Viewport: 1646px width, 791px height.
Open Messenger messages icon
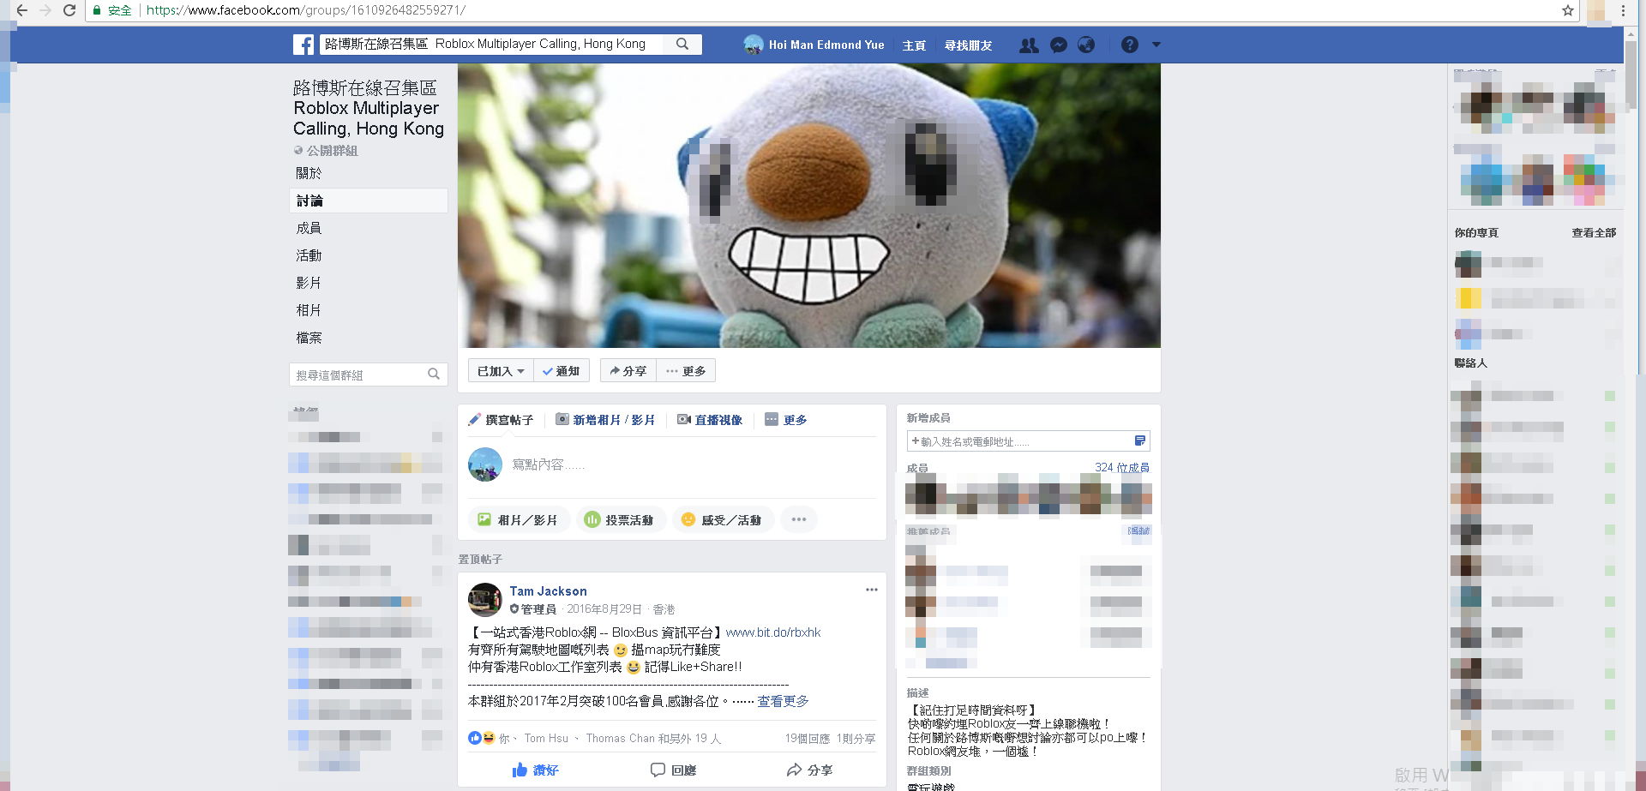(x=1059, y=45)
